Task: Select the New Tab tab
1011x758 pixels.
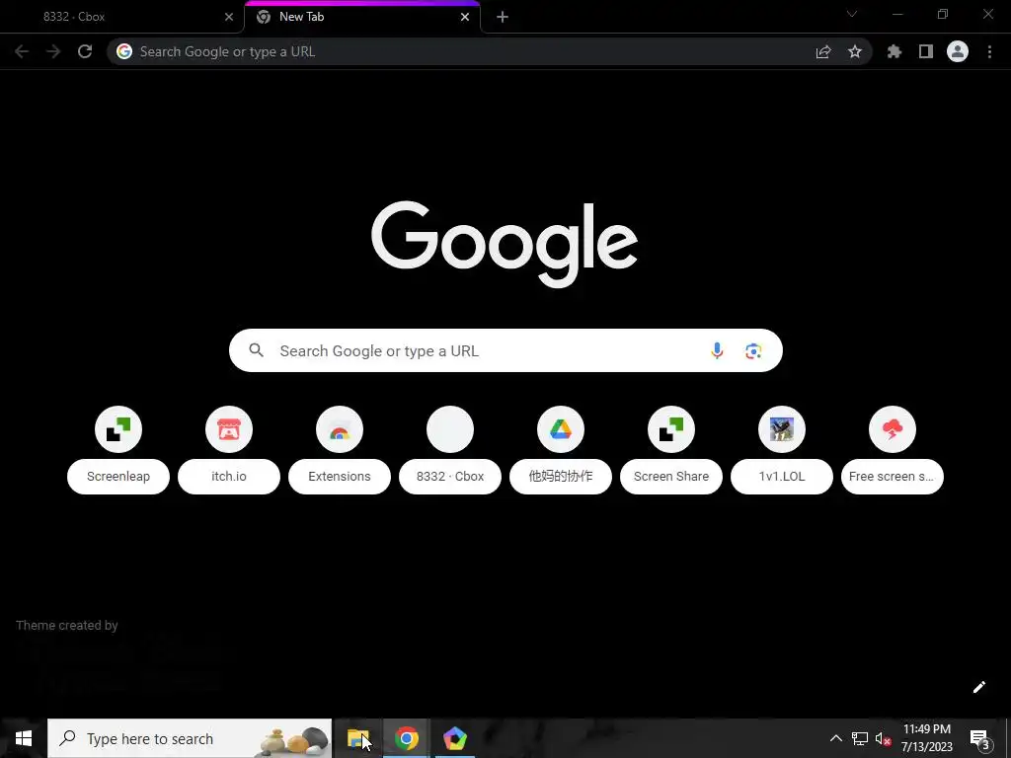Action: coord(362,18)
